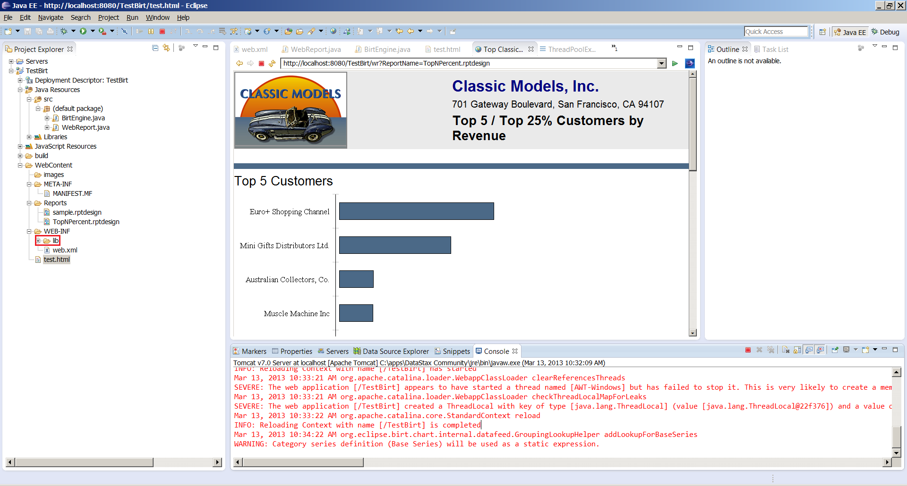The width and height of the screenshot is (907, 486).
Task: Click the green Go to URL arrow
Action: [675, 63]
